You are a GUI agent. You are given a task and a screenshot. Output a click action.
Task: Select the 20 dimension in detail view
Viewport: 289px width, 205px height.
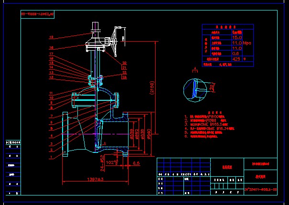pos(212,87)
